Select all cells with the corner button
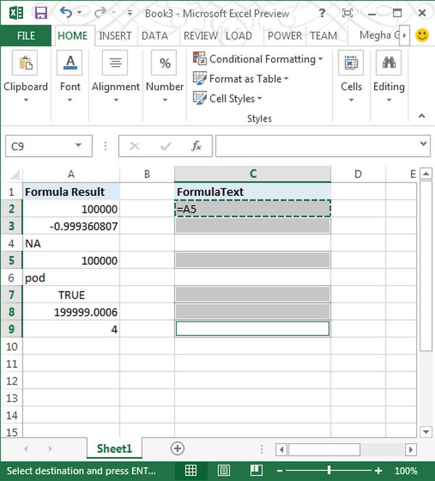 14,174
